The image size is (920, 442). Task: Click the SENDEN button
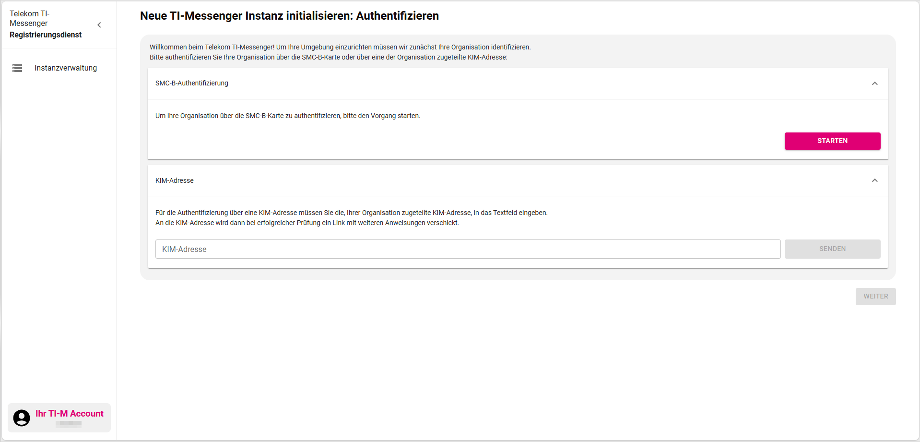coord(832,249)
